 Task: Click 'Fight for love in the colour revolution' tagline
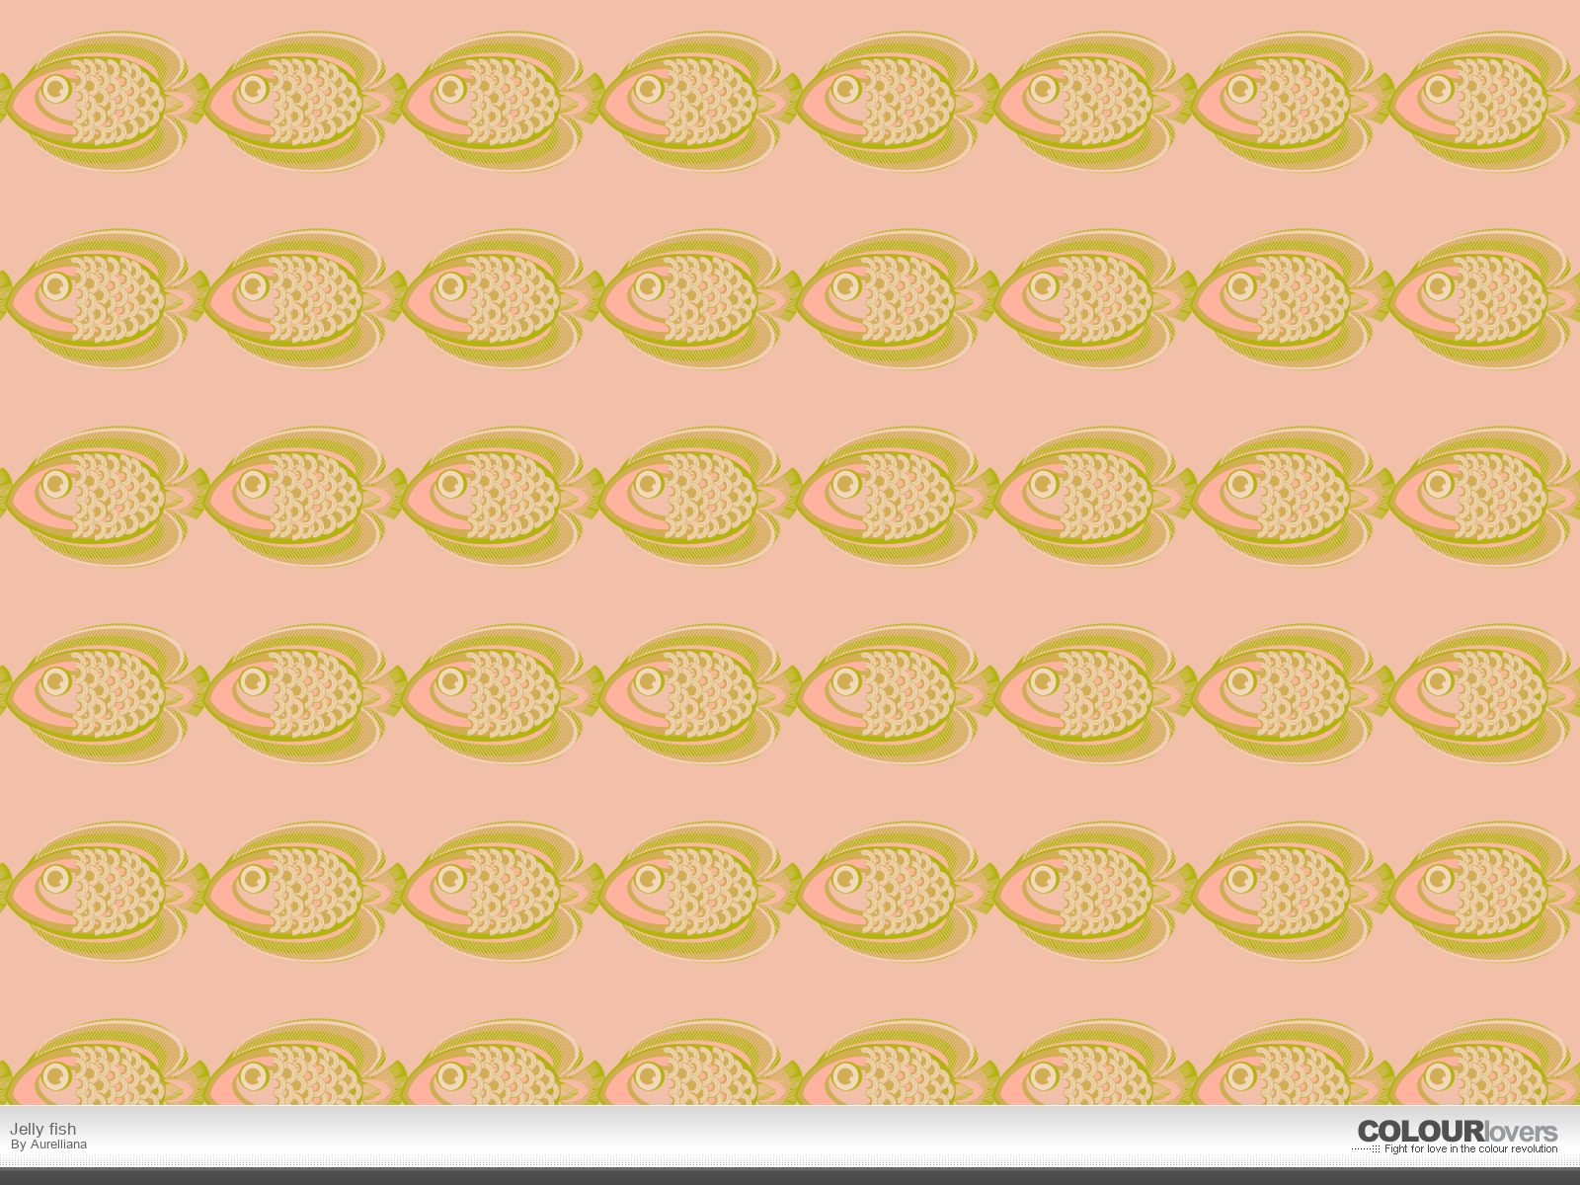click(x=1470, y=1149)
